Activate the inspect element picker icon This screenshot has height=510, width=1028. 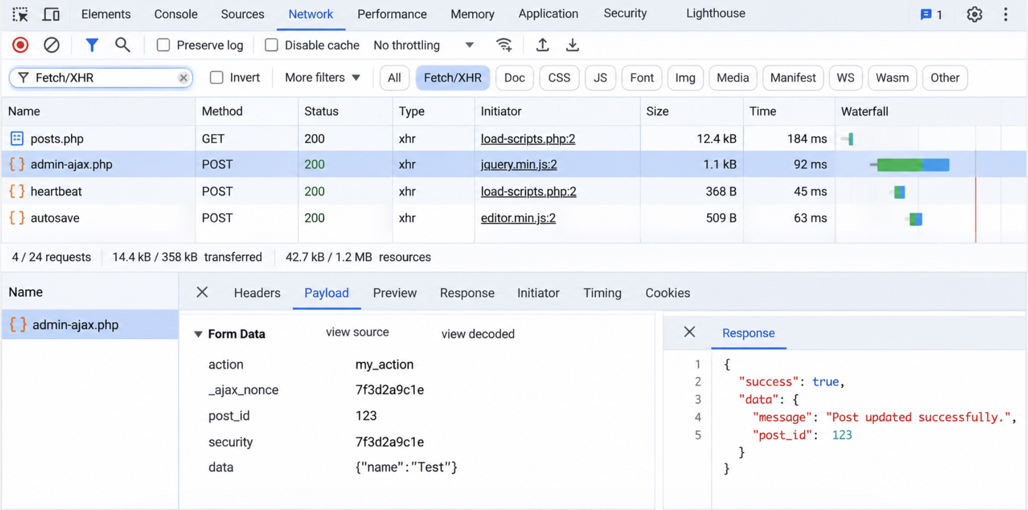[20, 14]
